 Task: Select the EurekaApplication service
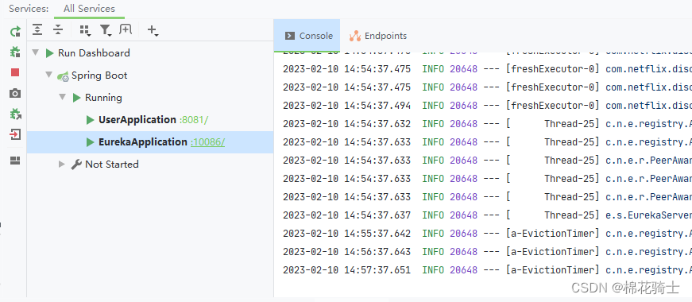point(150,142)
